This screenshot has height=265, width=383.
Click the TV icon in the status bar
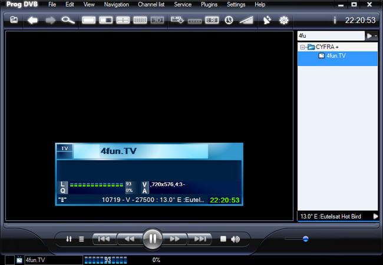[x=19, y=260]
